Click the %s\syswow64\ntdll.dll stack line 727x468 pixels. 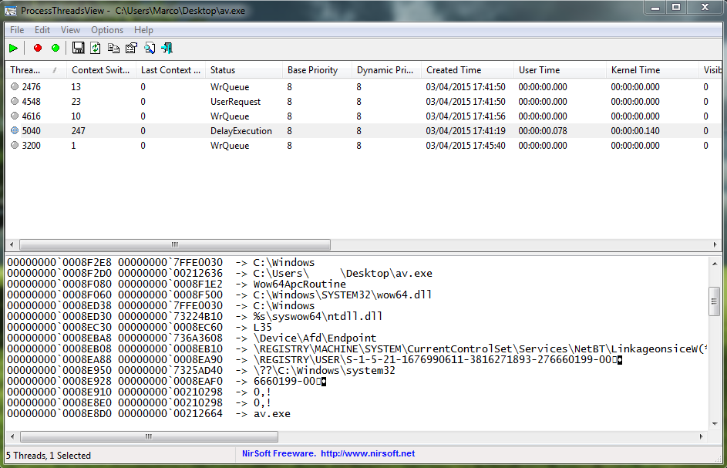click(x=195, y=316)
